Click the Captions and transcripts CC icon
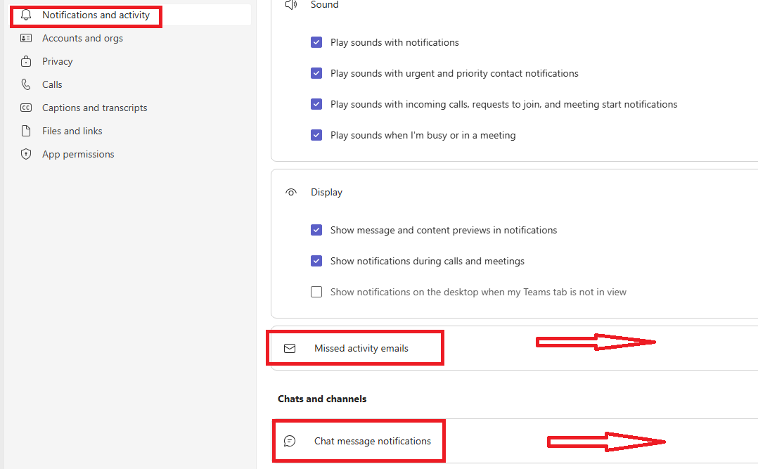758x469 pixels. coord(26,108)
